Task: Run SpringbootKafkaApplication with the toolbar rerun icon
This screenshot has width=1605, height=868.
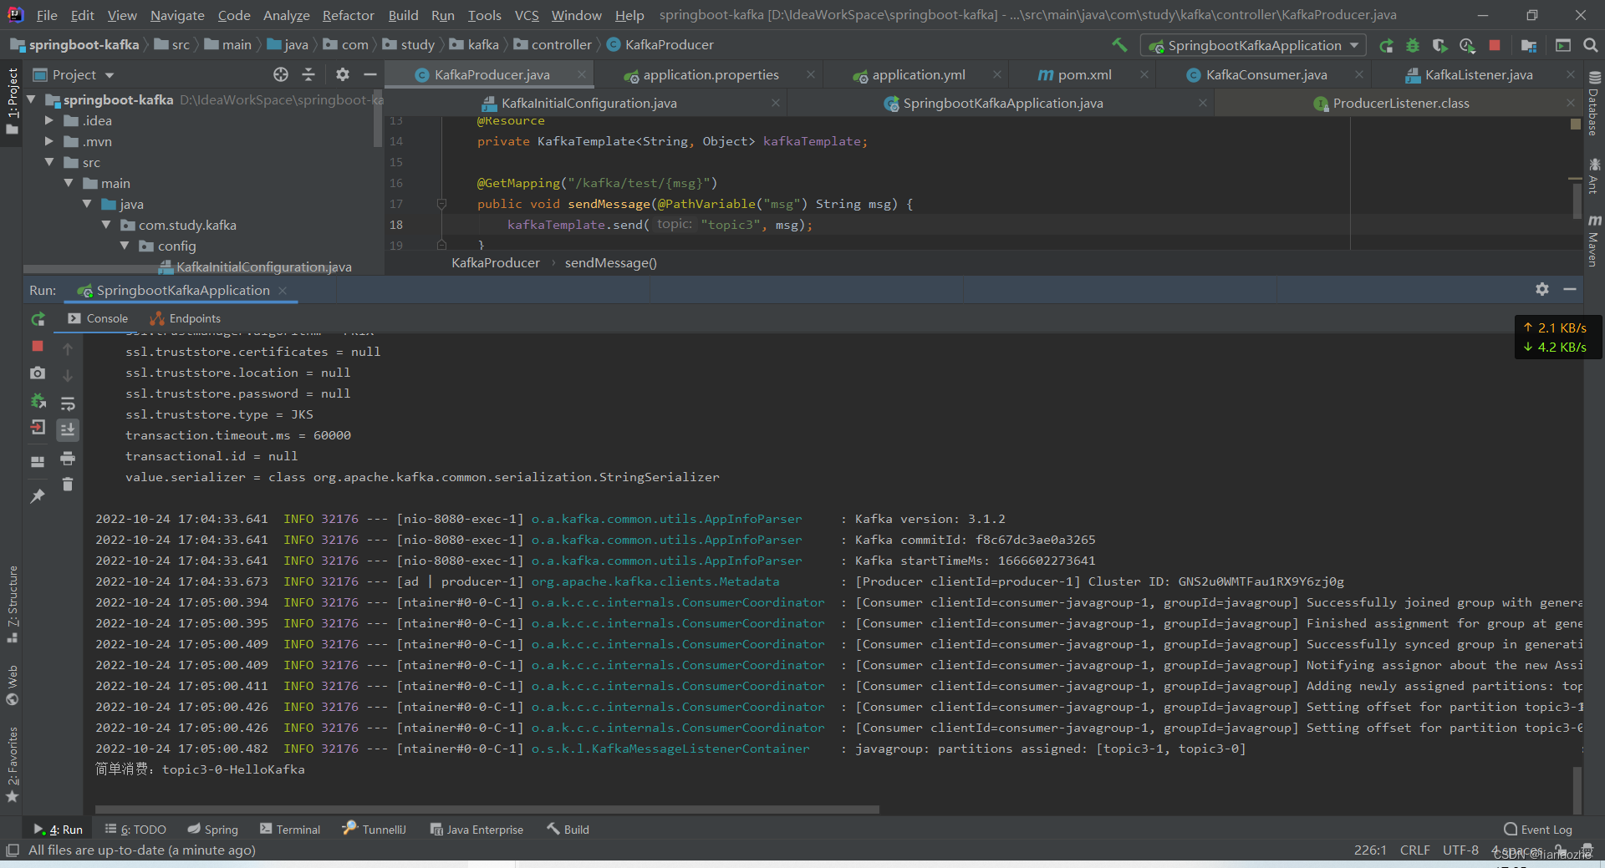Action: point(1386,45)
